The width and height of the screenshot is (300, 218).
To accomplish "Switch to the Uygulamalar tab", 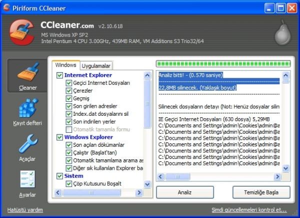I will [96, 66].
